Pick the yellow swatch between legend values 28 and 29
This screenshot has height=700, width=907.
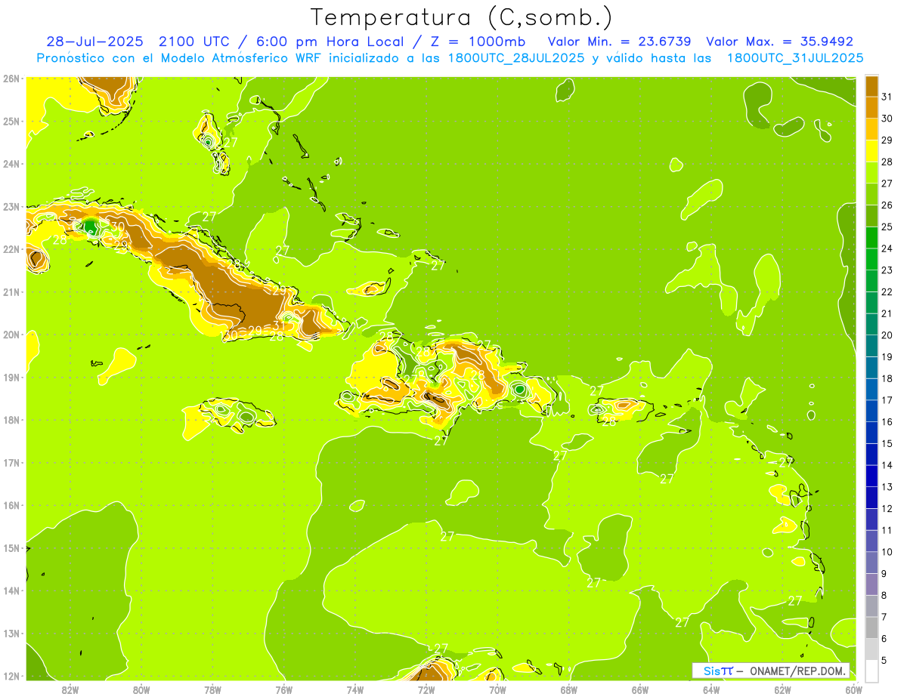tap(871, 150)
